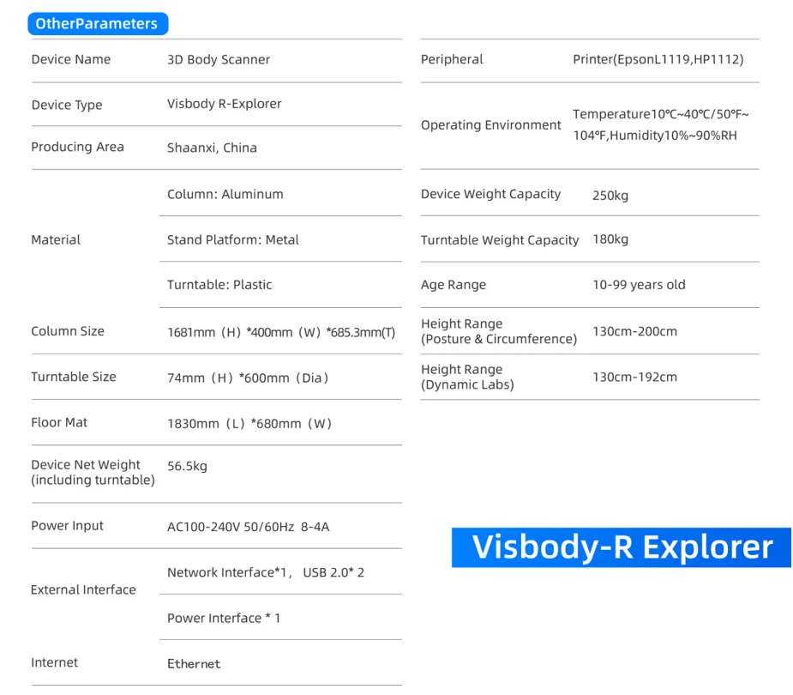Select the AC100-240V 50/60Hz 8-4A value
The height and width of the screenshot is (695, 793).
(x=249, y=527)
